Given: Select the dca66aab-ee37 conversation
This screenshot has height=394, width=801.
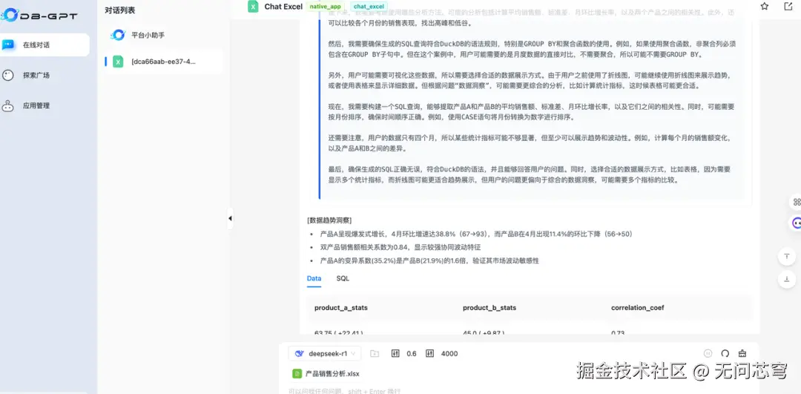Looking at the screenshot, I should [163, 62].
